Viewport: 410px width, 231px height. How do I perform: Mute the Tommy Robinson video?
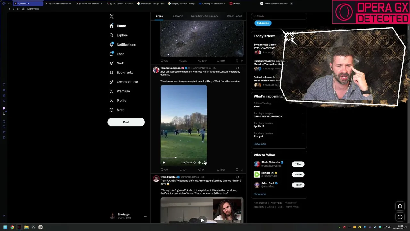click(x=194, y=162)
